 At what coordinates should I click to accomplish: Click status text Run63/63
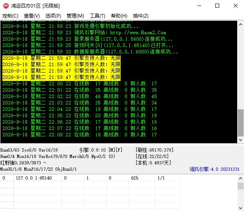pyautogui.click(x=10, y=150)
